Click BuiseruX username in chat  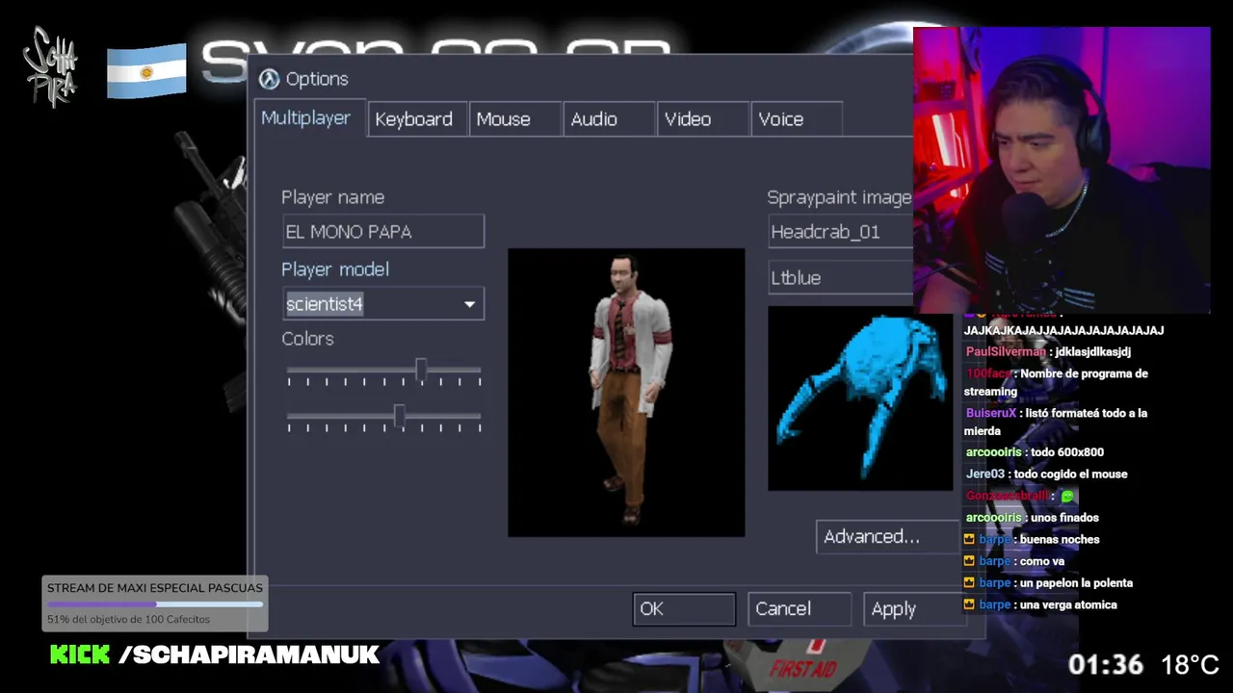991,413
